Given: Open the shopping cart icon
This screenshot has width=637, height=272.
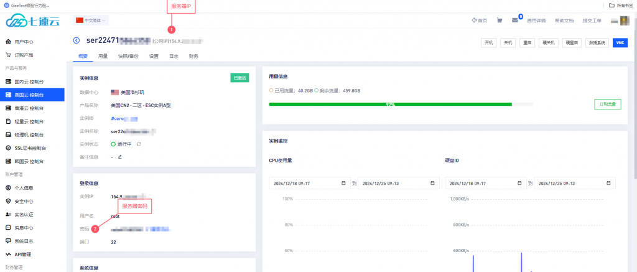Looking at the screenshot, I should 500,21.
